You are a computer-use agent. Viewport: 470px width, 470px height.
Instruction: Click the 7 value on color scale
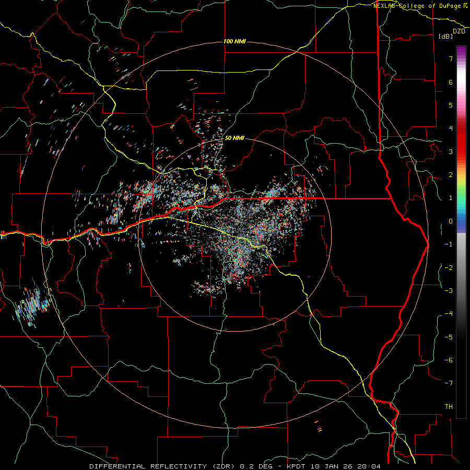(451, 58)
